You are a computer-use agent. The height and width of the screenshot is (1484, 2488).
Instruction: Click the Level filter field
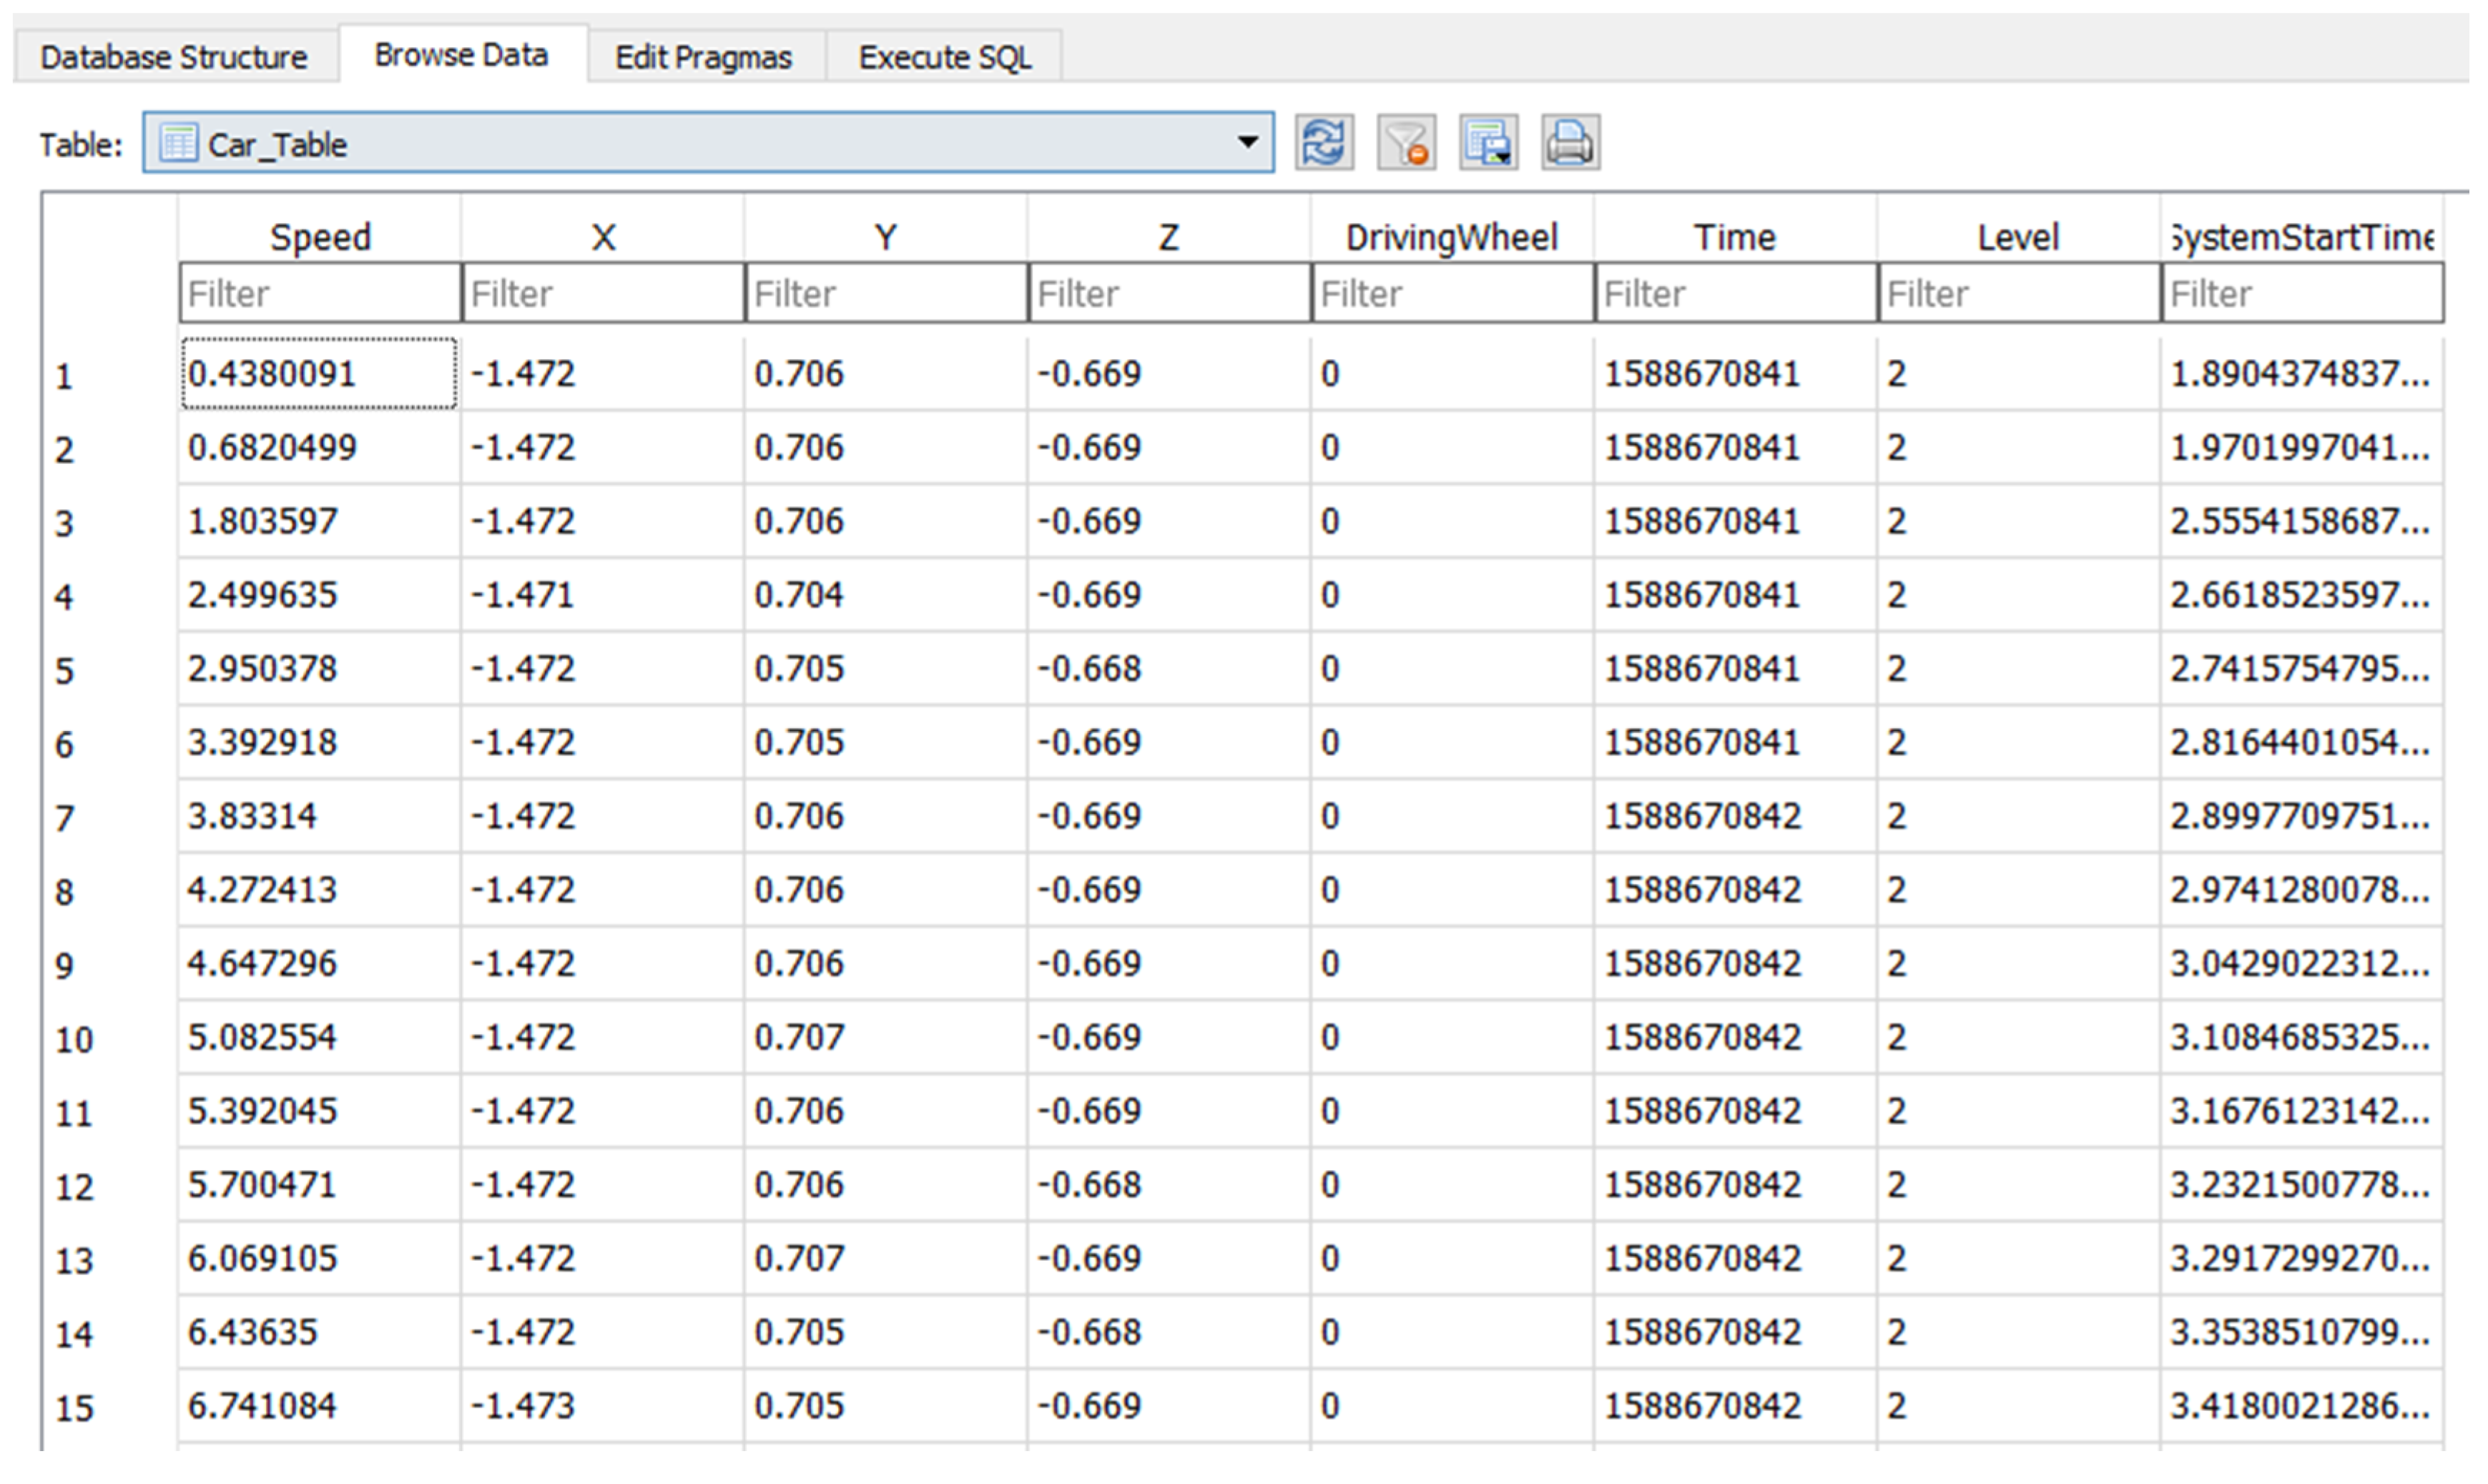[2018, 294]
